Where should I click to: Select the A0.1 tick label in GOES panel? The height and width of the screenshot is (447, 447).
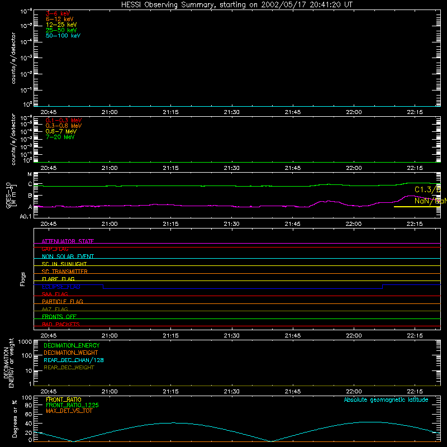coord(26,216)
